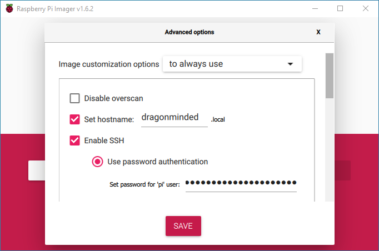Uncheck the Set hostname checkbox
This screenshot has height=251, width=379.
74,119
